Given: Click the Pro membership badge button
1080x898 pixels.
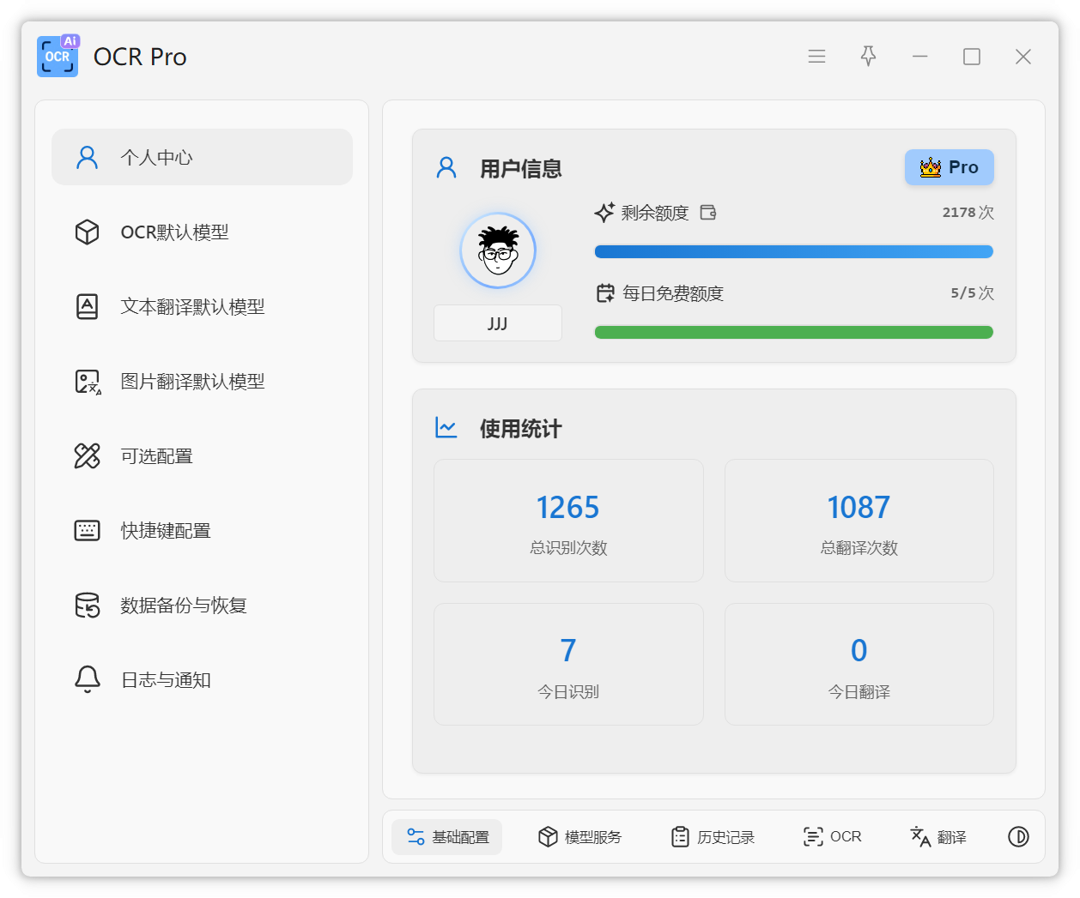Looking at the screenshot, I should pos(949,167).
